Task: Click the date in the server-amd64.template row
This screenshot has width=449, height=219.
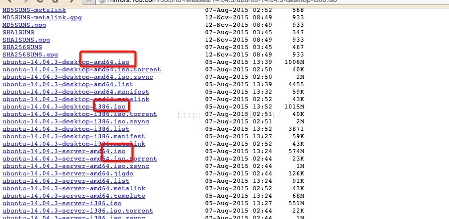Action: click(x=239, y=196)
